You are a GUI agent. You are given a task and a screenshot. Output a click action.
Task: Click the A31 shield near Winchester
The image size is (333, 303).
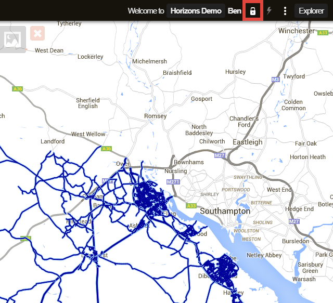324,32
